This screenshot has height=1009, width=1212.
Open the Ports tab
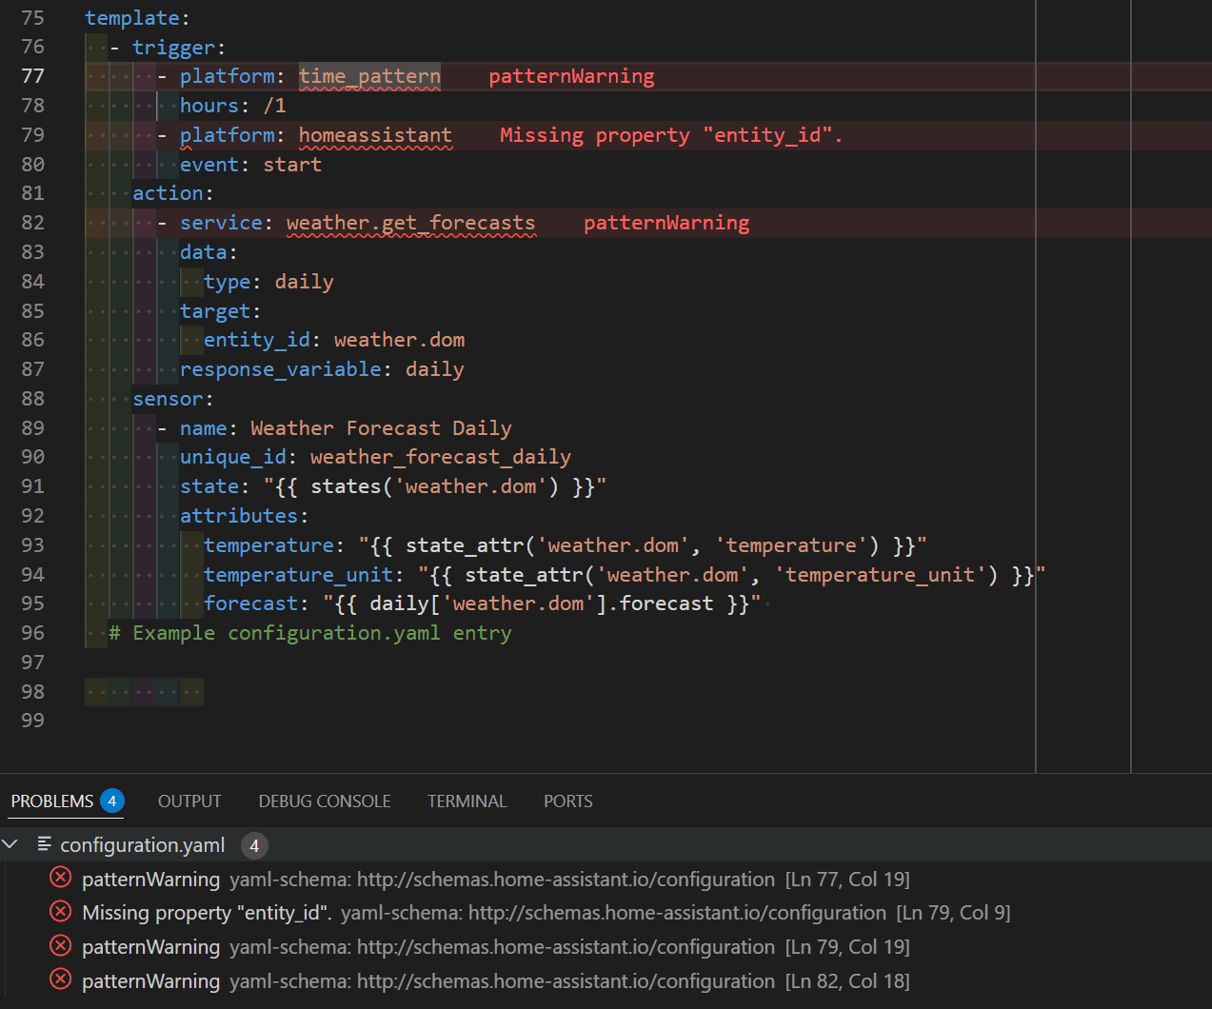click(x=567, y=801)
